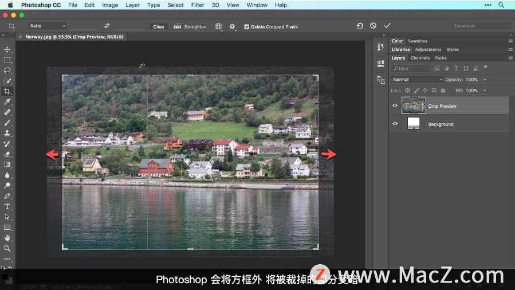Open the Properties panel icon
This screenshot has width=515, height=290.
(381, 64)
